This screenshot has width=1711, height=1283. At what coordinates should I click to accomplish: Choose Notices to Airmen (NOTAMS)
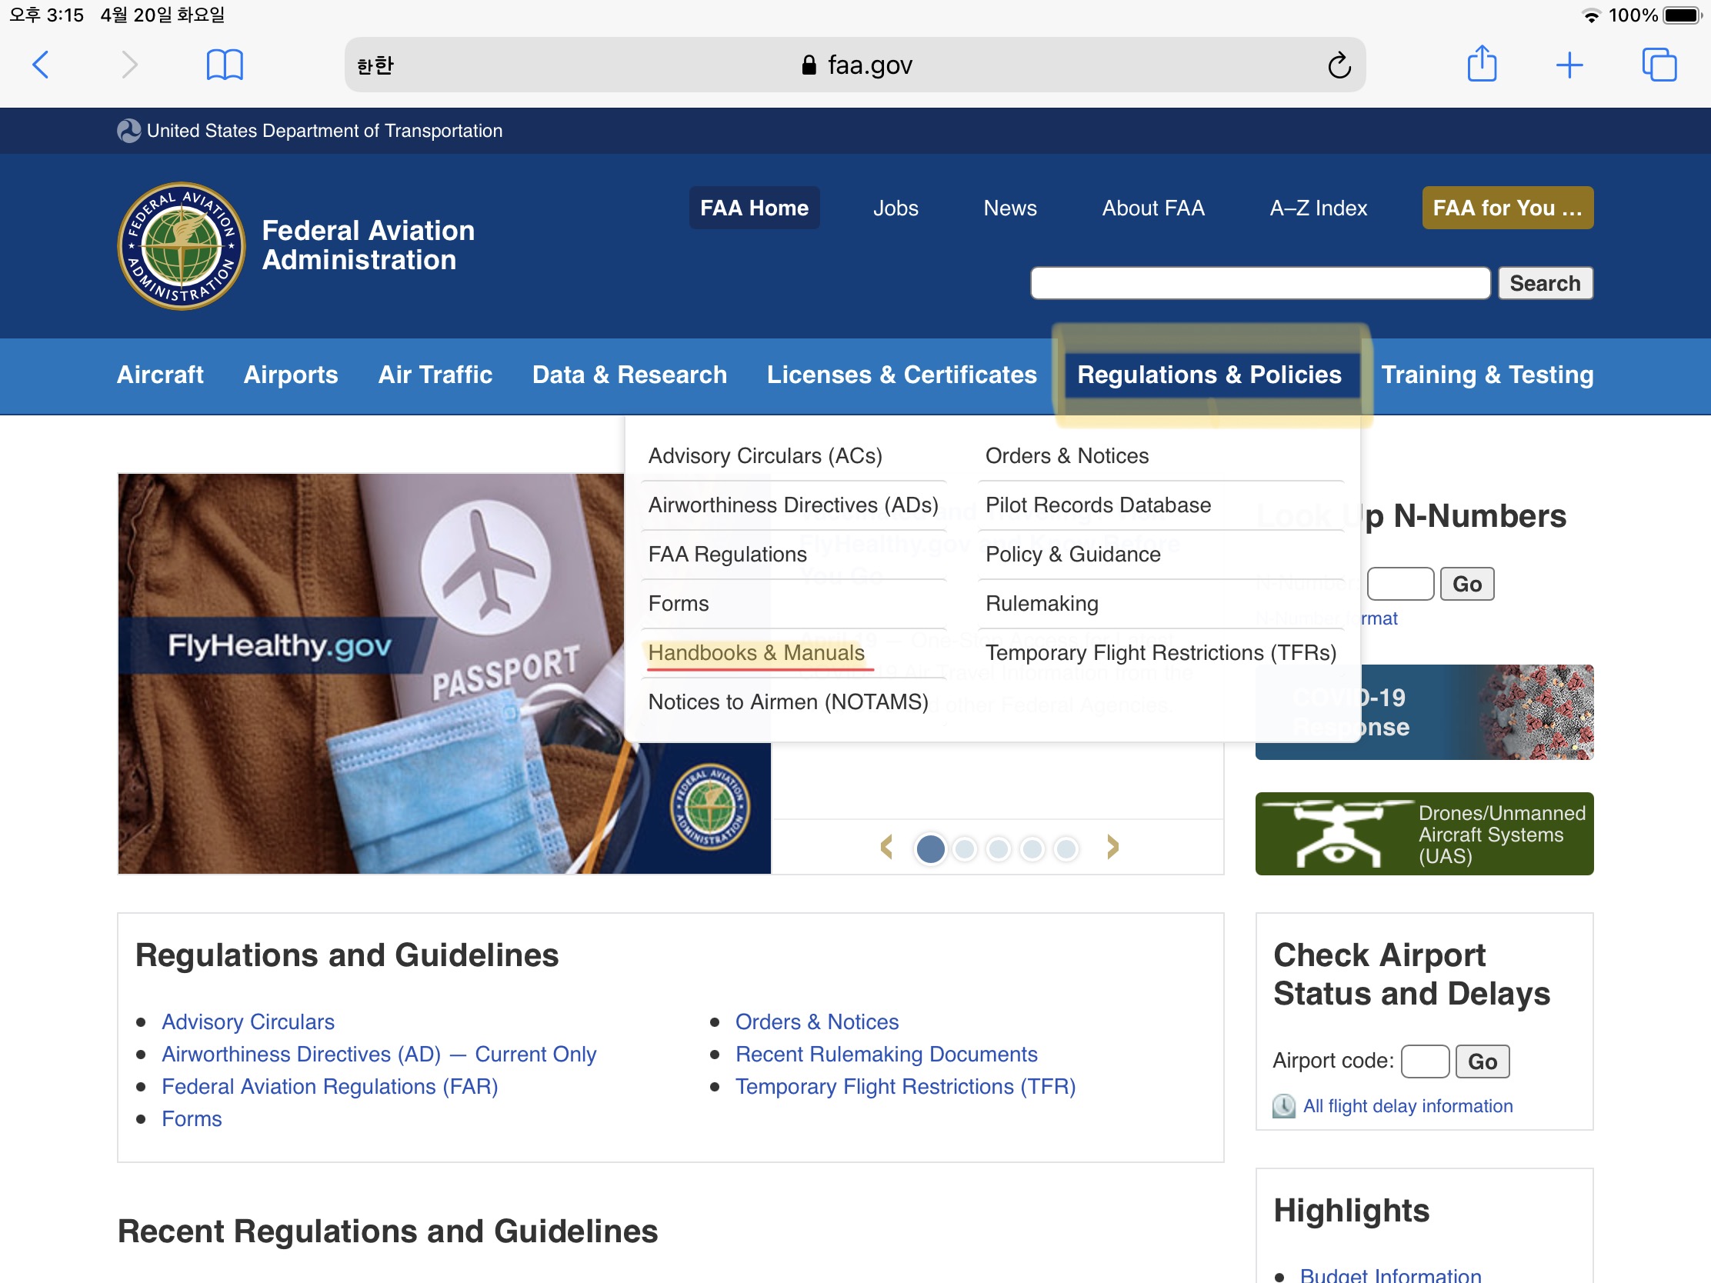pos(789,702)
